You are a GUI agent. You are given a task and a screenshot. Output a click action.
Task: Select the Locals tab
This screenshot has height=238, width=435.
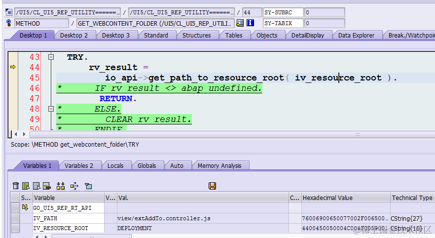(115, 165)
